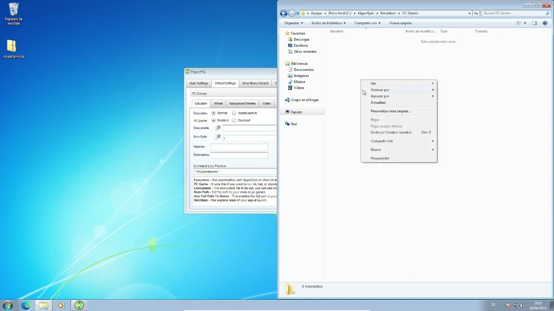The image size is (554, 311).
Task: Open the Recycle Bin desktop icon
Action: pyautogui.click(x=14, y=14)
